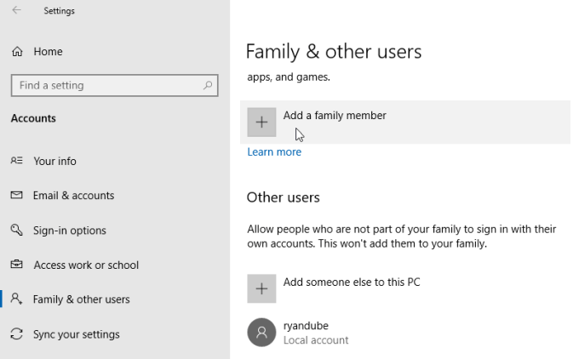
Task: Select ryandube Local account entry
Action: pyautogui.click(x=316, y=333)
